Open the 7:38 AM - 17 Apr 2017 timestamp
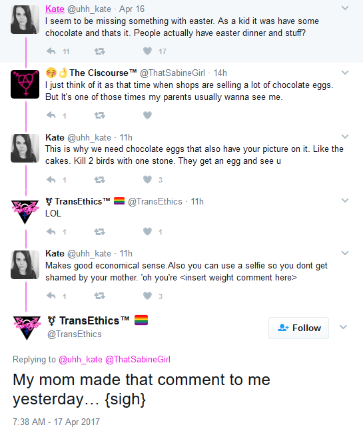This screenshot has width=363, height=433. (x=57, y=422)
